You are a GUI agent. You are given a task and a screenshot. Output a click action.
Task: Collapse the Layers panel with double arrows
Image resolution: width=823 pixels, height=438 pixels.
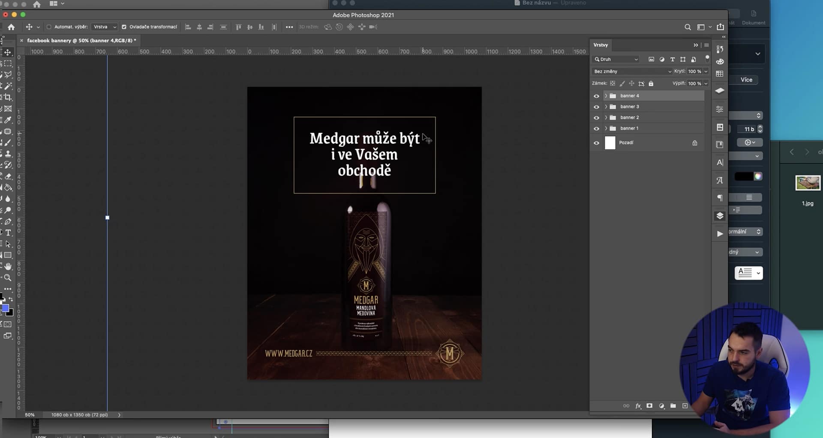(696, 45)
